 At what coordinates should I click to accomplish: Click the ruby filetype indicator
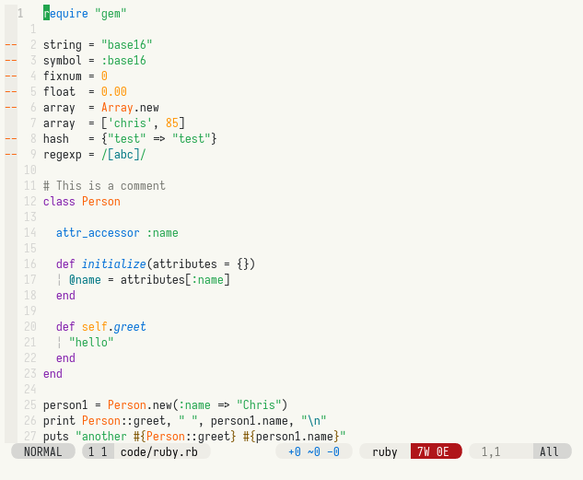(x=385, y=451)
